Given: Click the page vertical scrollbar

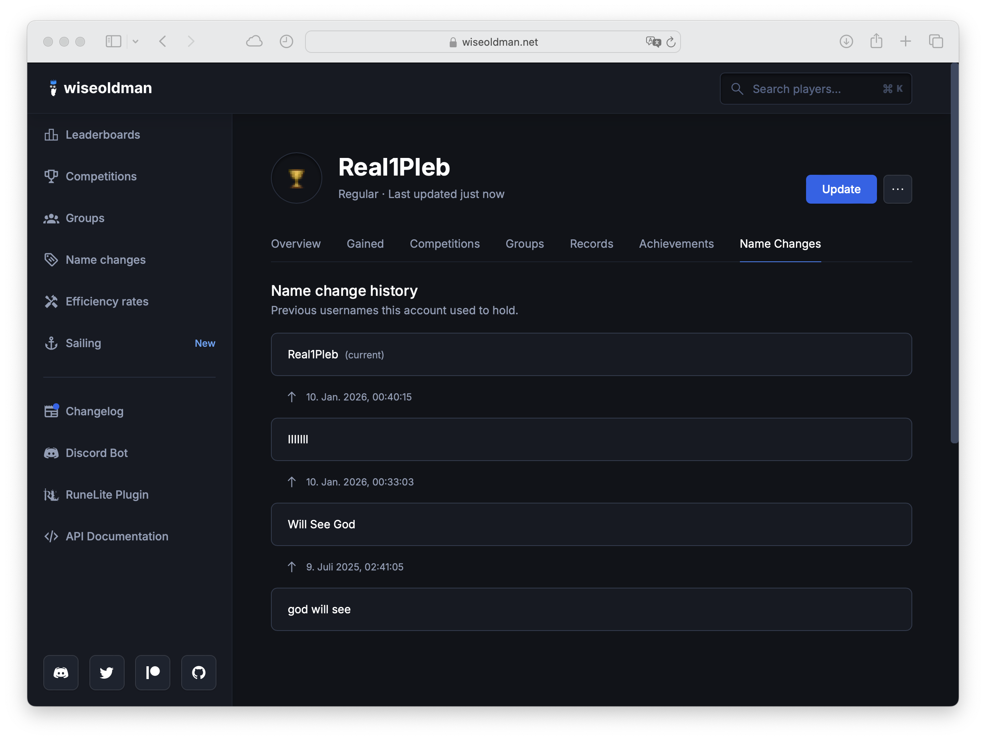Looking at the screenshot, I should (x=954, y=254).
